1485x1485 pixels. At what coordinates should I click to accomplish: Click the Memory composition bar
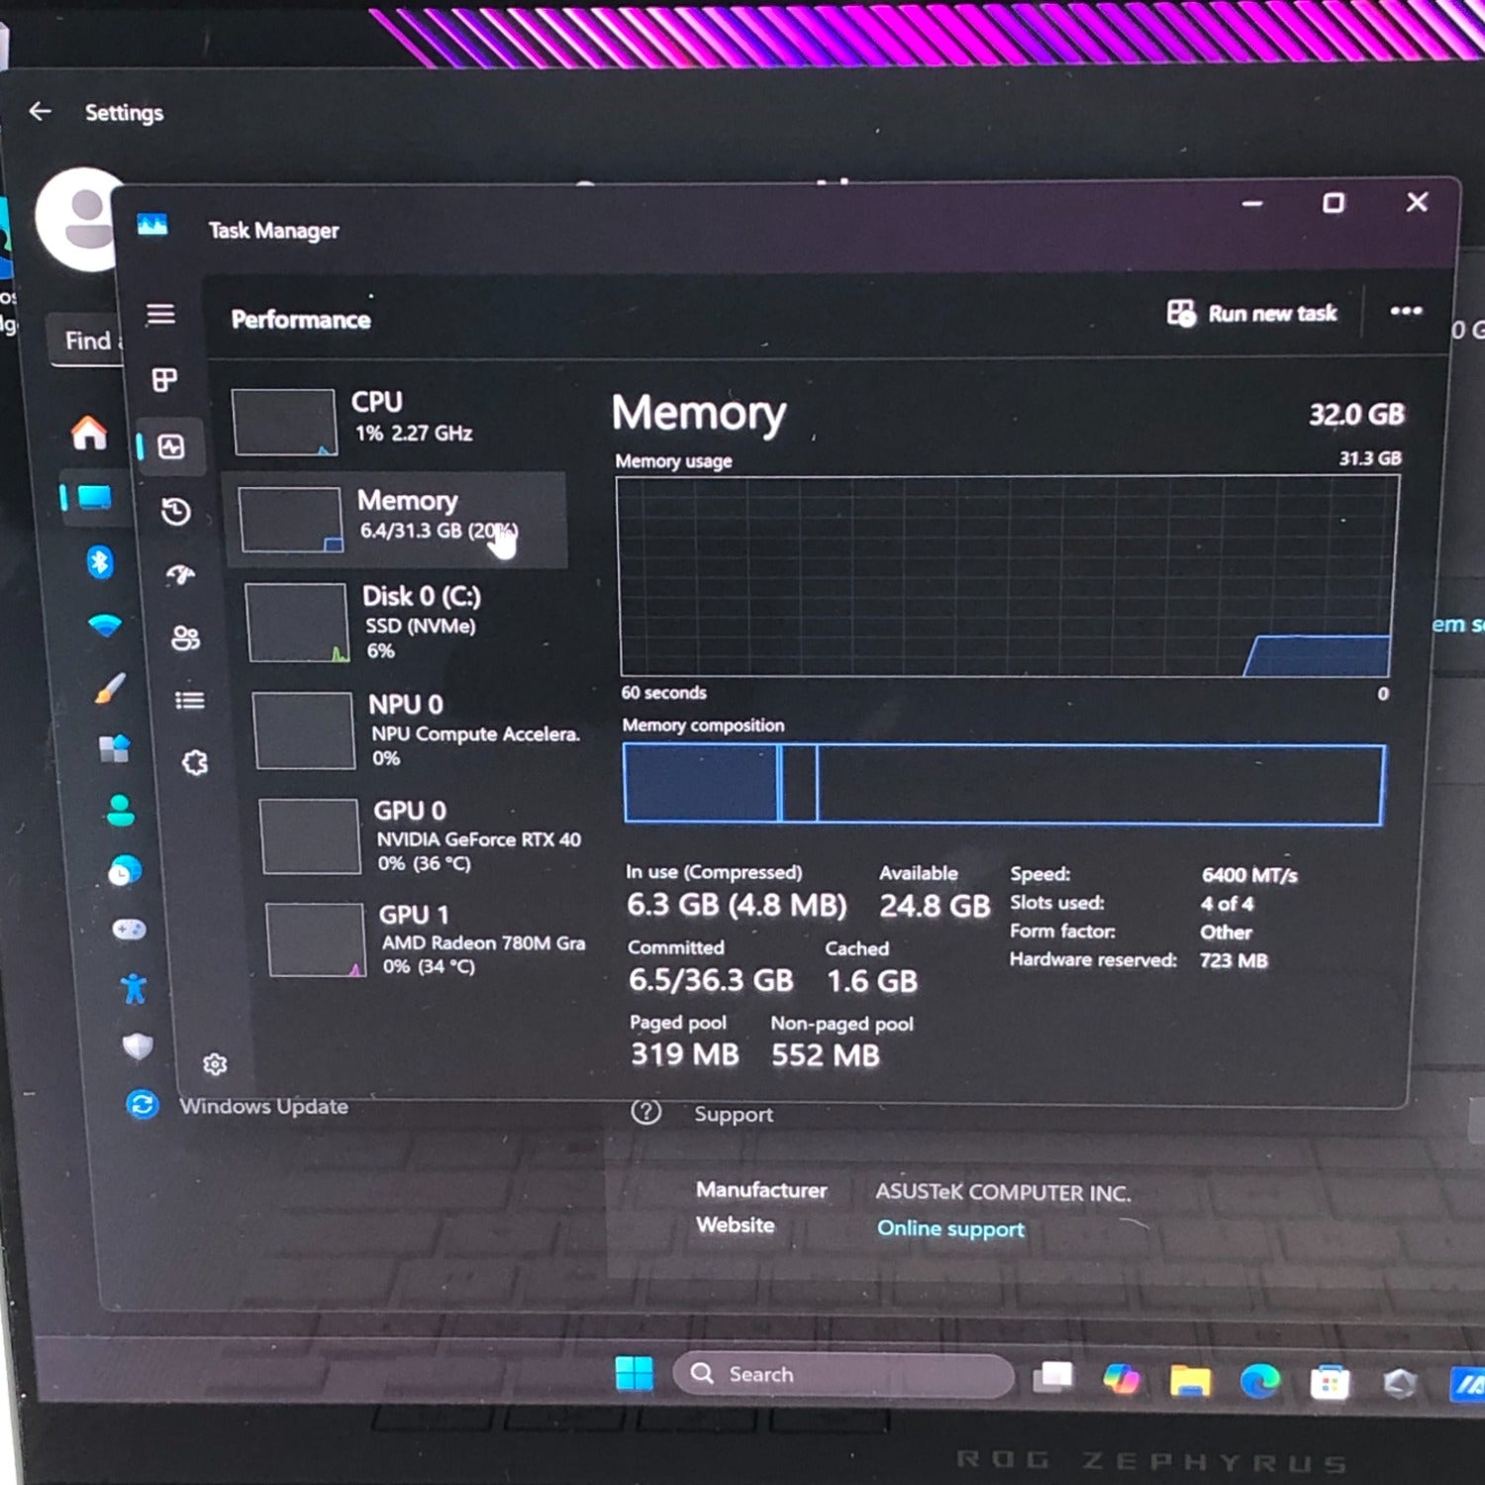point(1003,784)
